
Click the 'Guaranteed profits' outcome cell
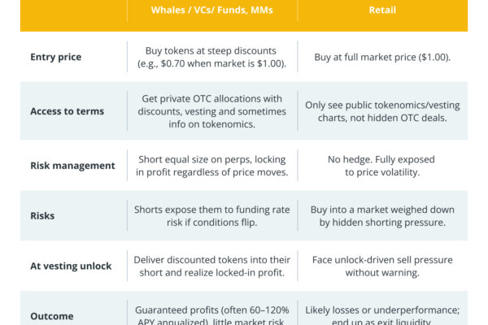(x=211, y=315)
